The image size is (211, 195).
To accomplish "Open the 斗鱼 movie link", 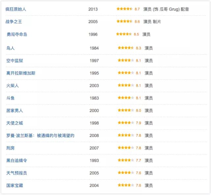I will [11, 98].
